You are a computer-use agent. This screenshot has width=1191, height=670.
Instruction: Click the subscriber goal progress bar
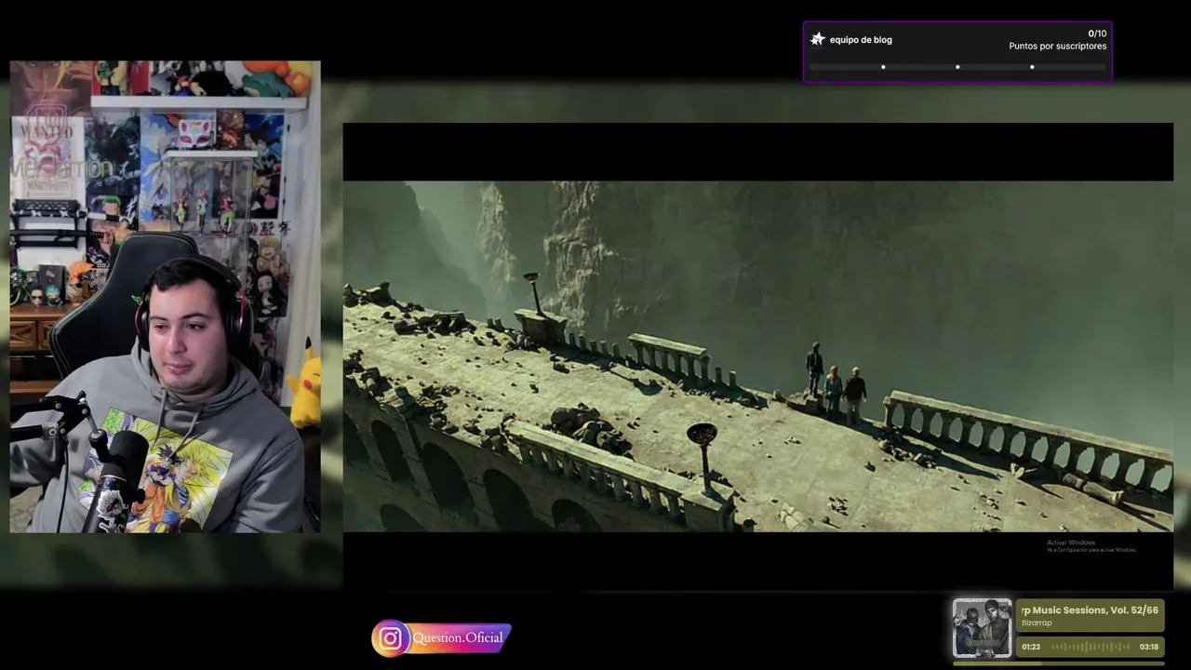957,67
